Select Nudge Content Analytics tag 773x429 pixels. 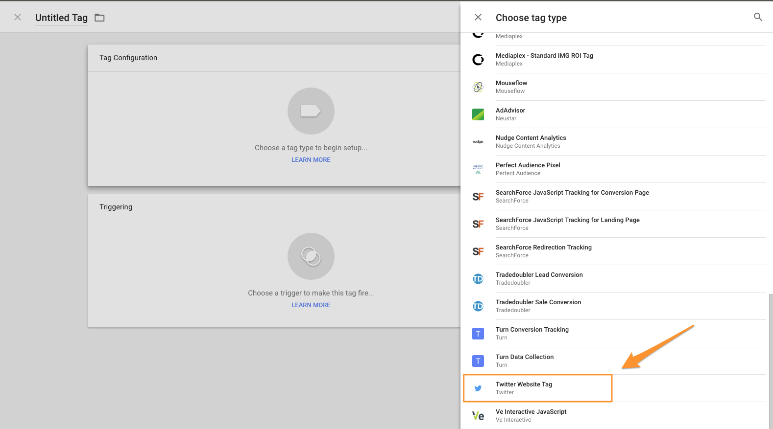pyautogui.click(x=614, y=142)
